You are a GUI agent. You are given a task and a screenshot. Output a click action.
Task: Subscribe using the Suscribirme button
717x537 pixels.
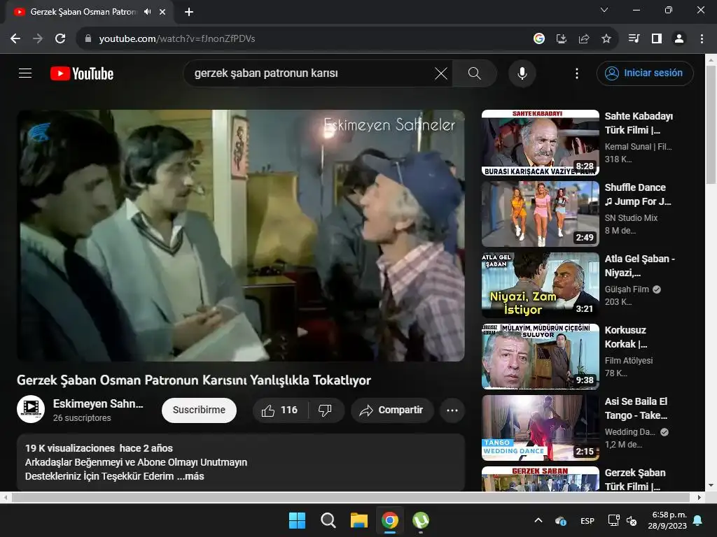pos(199,410)
